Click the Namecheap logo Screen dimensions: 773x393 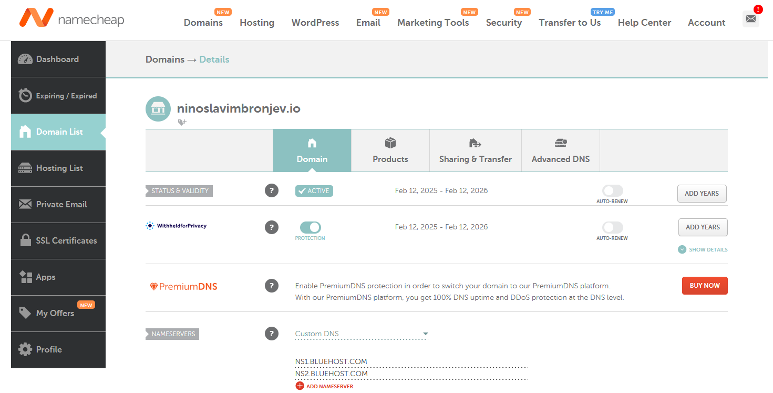71,18
